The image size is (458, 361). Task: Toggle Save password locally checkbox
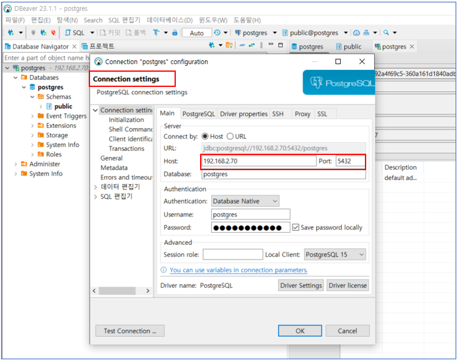pyautogui.click(x=296, y=227)
